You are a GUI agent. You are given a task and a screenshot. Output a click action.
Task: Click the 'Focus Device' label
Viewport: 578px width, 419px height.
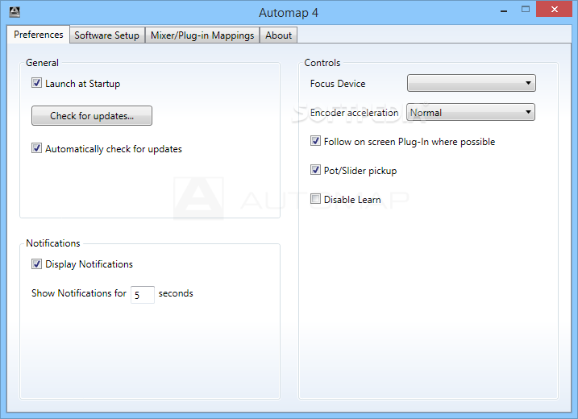tap(338, 84)
